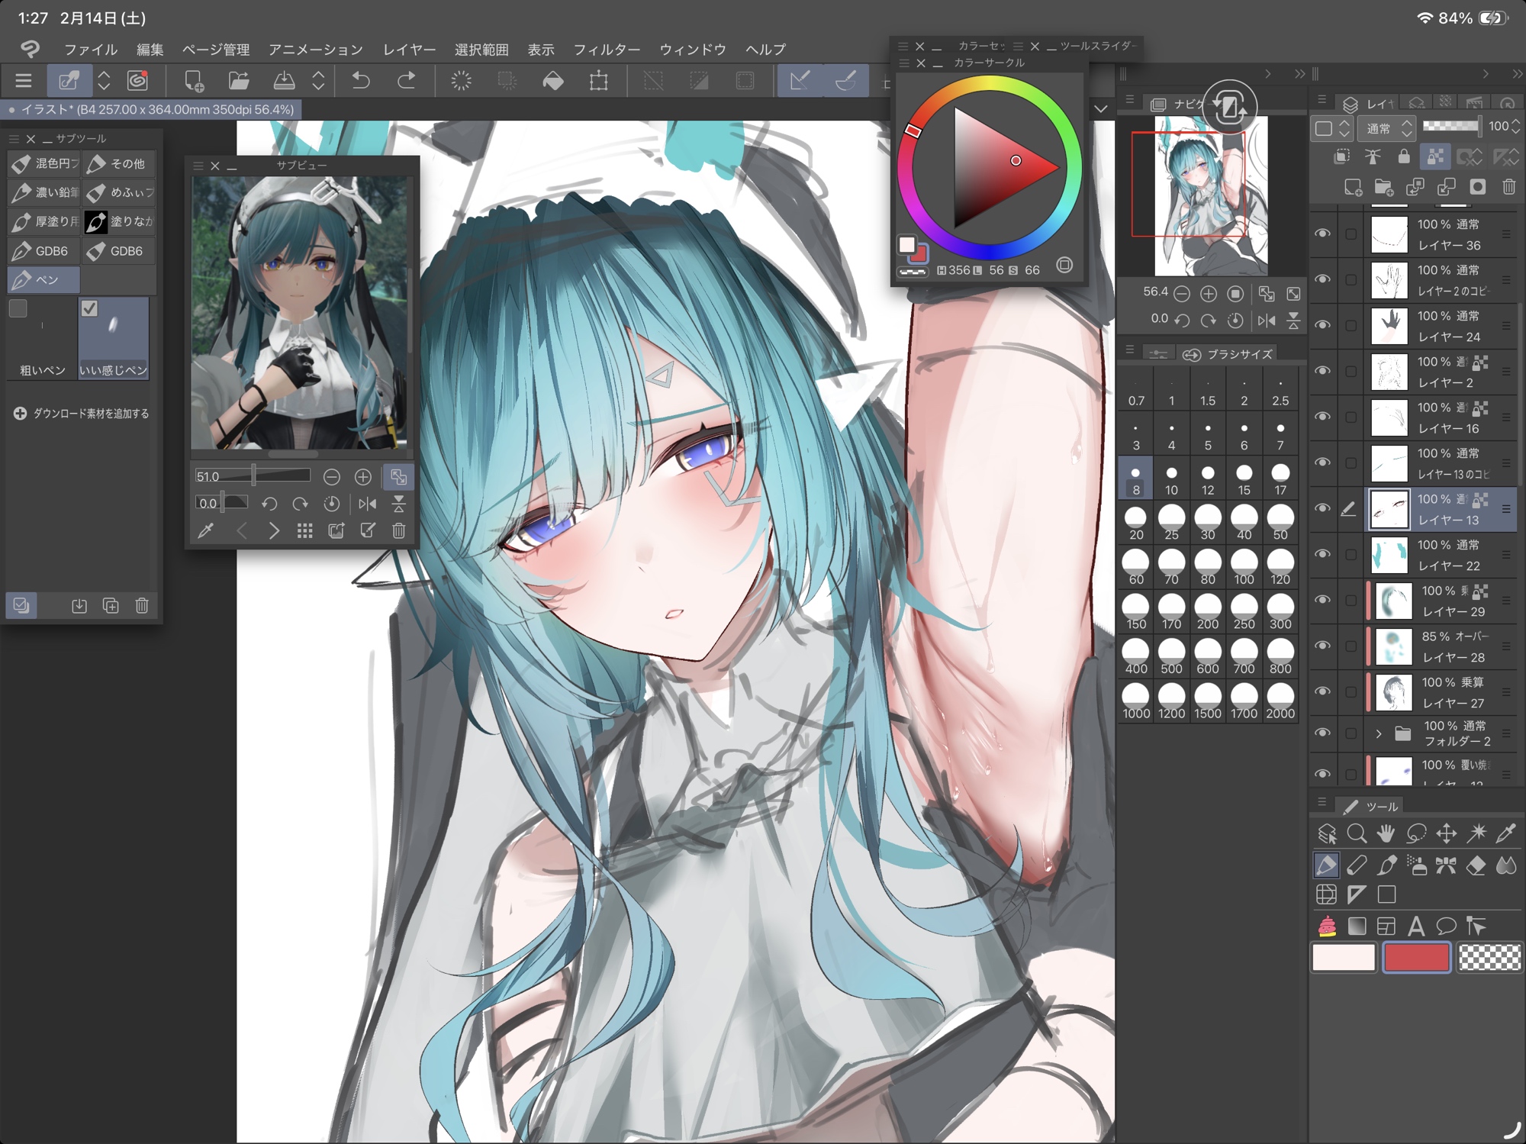Screen dimensions: 1526x1144
Task: Click the Save icon in command bar
Action: 284,80
